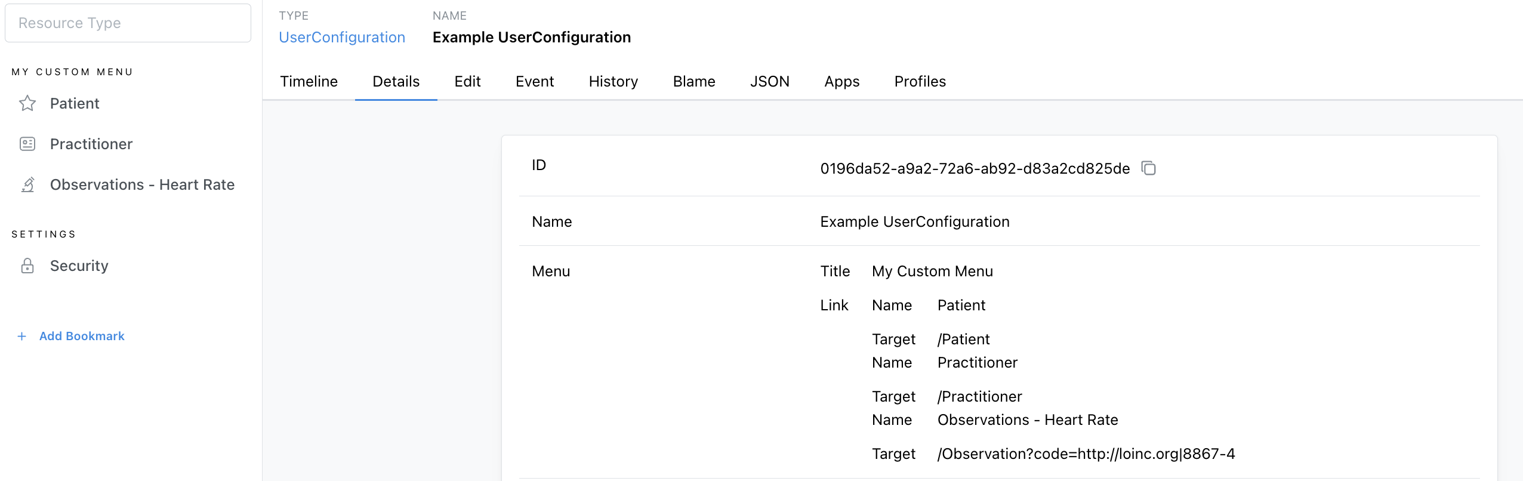Open the Timeline tab
Image resolution: width=1523 pixels, height=481 pixels.
[x=309, y=82]
